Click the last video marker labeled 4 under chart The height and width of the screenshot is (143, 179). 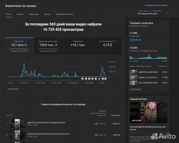pyautogui.click(x=106, y=79)
